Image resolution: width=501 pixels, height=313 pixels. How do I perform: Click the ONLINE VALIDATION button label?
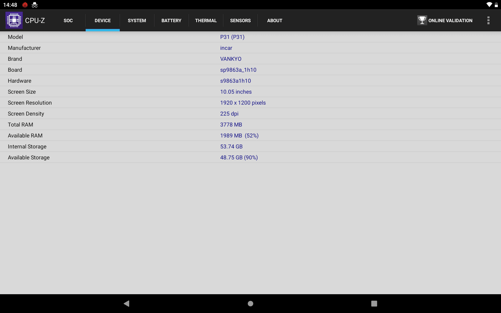point(450,21)
